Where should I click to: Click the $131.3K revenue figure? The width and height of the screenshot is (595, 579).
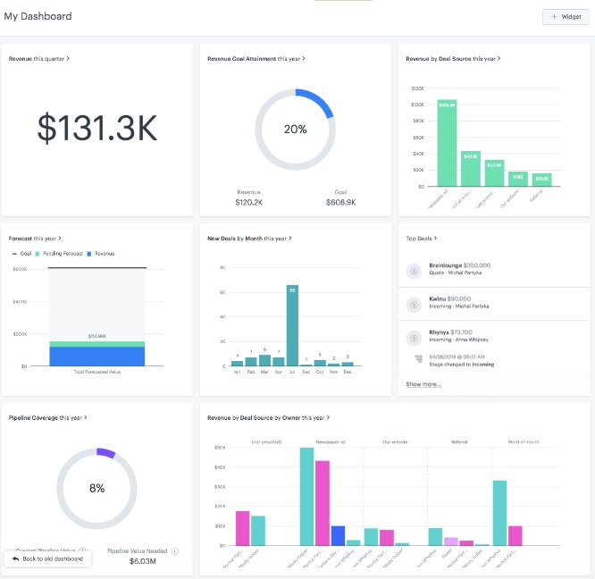(x=97, y=128)
